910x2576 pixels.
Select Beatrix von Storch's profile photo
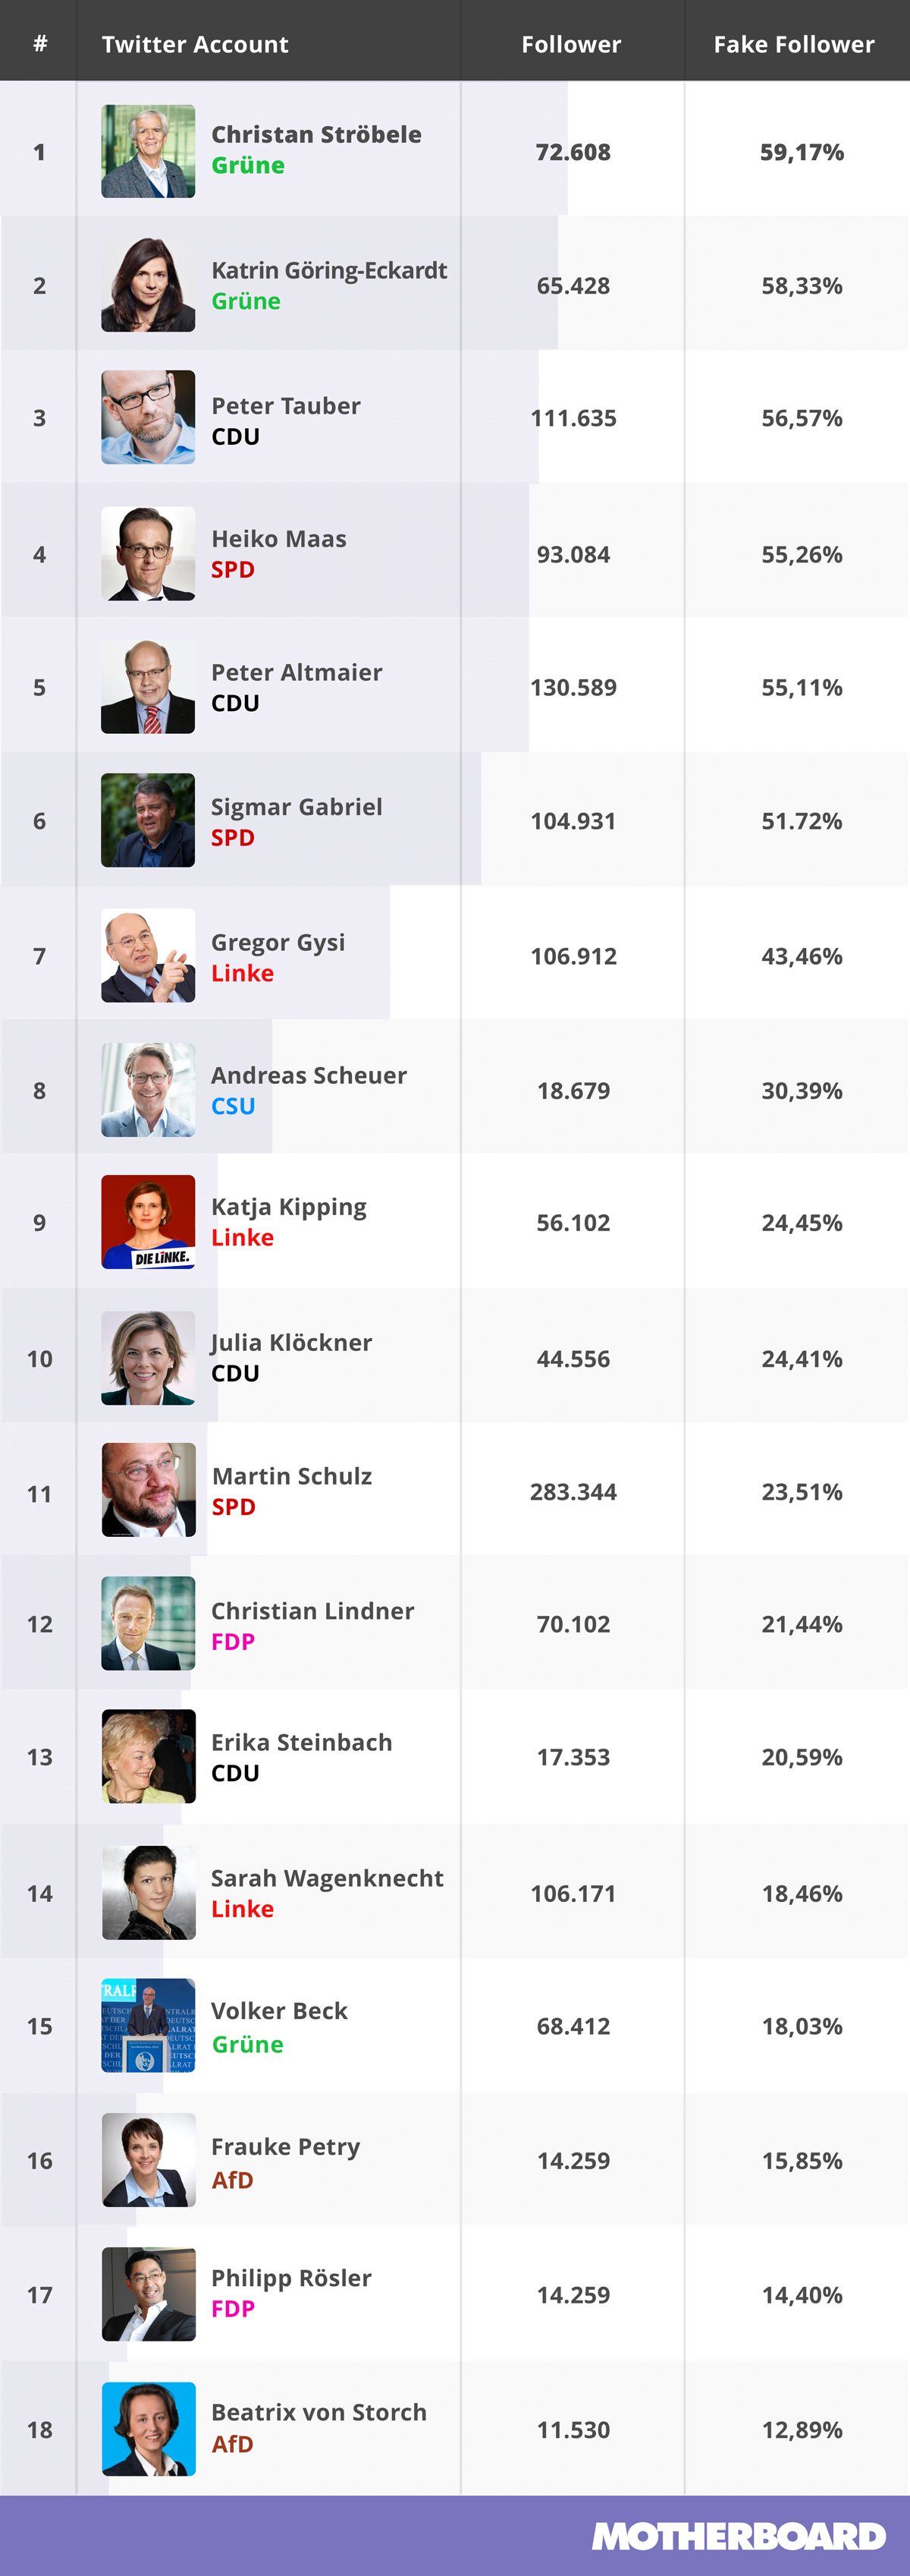[x=148, y=2428]
